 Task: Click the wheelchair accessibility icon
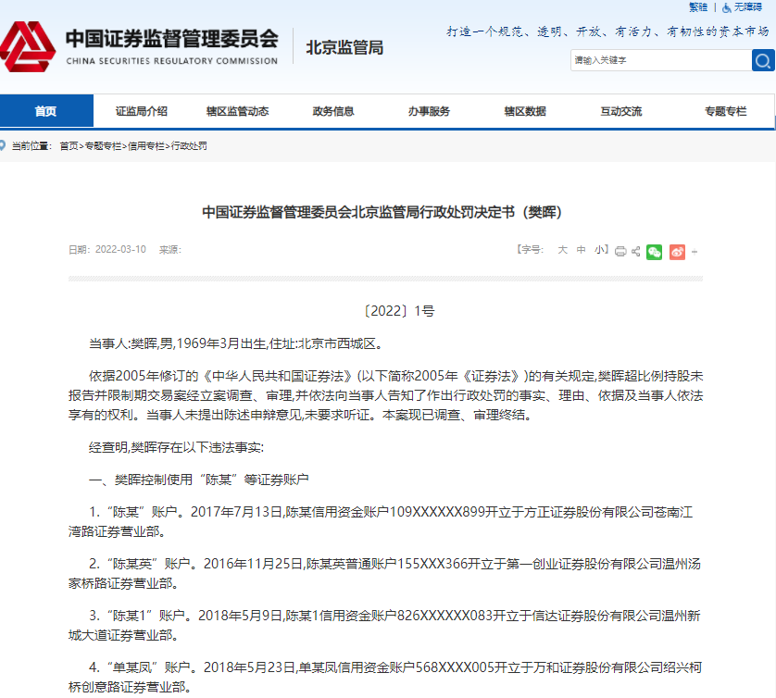point(727,7)
